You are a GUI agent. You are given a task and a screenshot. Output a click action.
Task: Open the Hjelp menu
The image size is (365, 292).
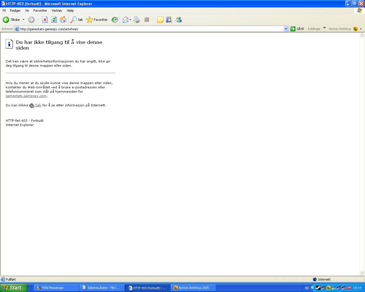coord(70,11)
